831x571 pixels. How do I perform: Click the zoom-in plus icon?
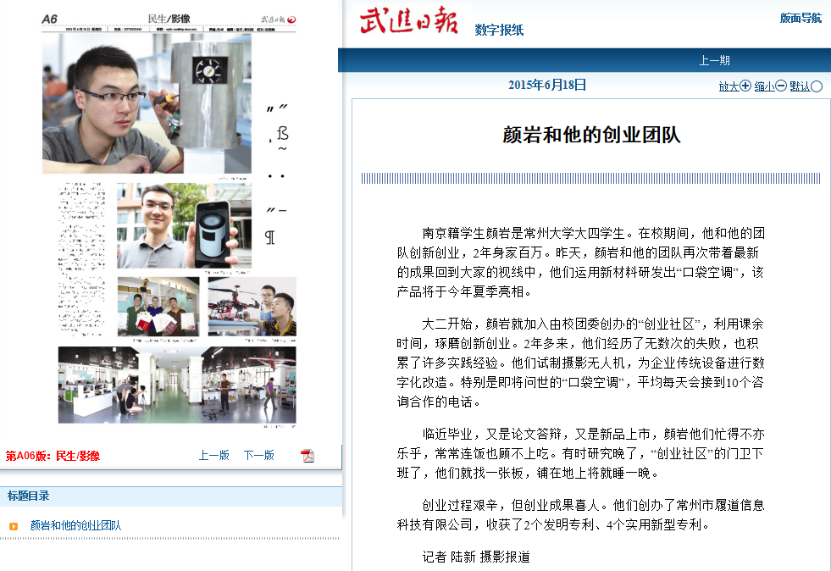(x=745, y=86)
